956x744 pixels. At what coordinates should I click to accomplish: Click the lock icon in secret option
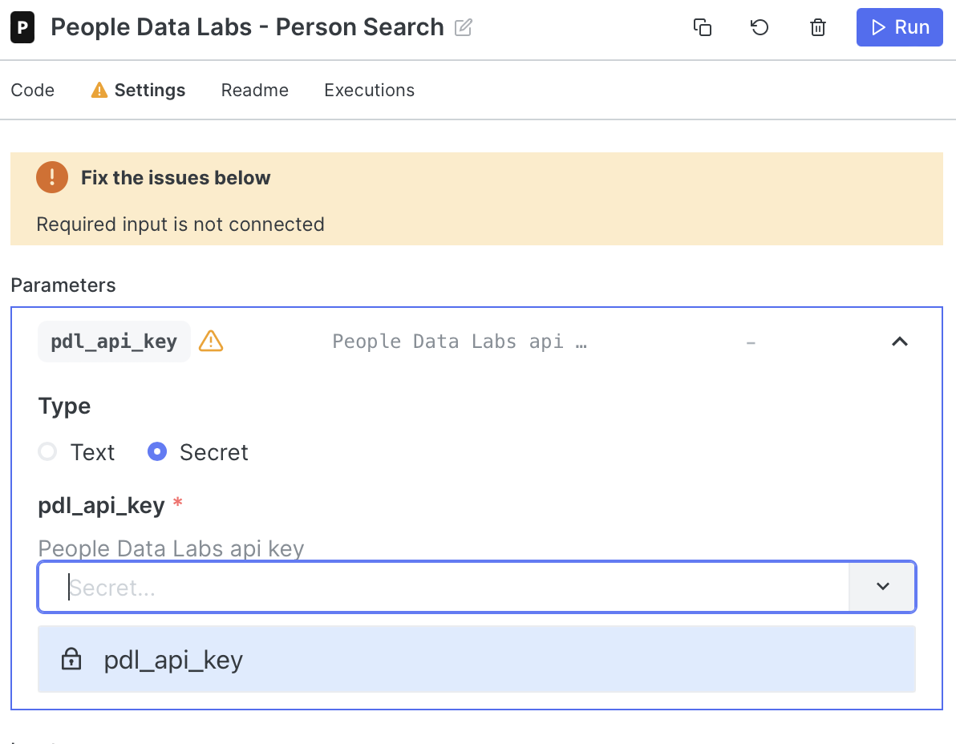pos(71,660)
